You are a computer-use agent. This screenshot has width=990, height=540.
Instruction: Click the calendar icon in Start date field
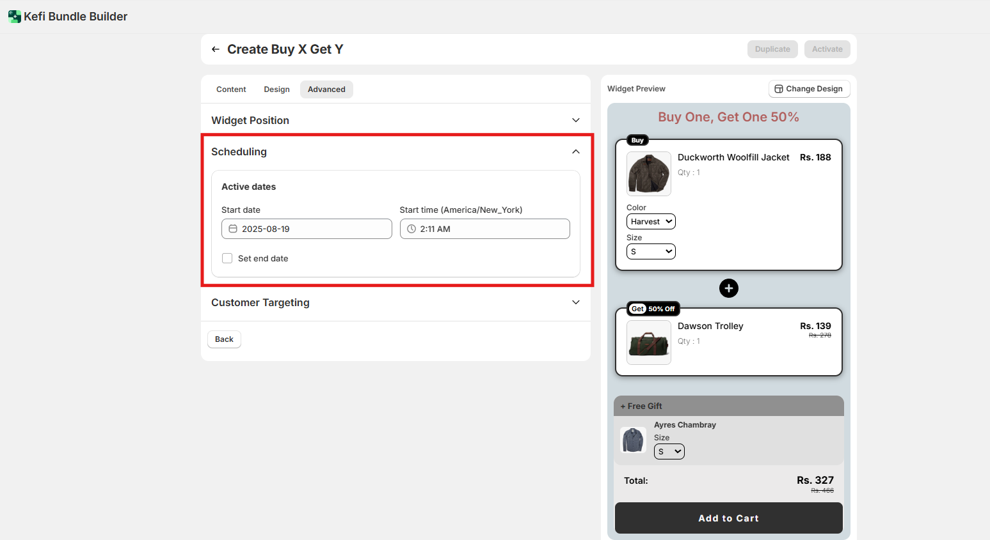point(233,229)
